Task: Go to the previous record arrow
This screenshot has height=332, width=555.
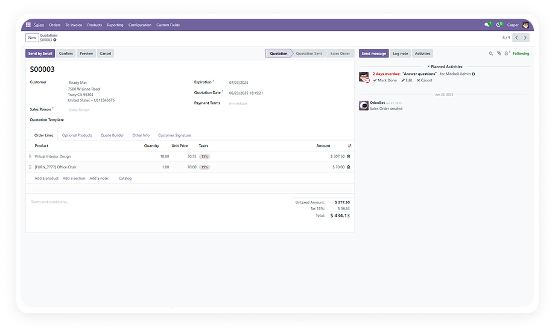Action: click(x=517, y=37)
